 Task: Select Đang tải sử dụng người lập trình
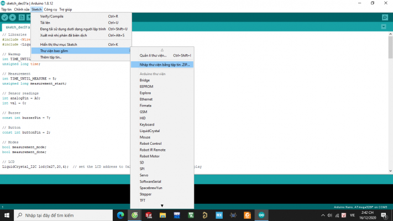point(81,29)
